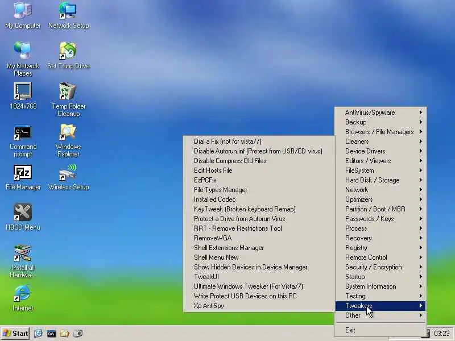Select the Command prompt desktop icon
This screenshot has width=455, height=341.
[23, 141]
